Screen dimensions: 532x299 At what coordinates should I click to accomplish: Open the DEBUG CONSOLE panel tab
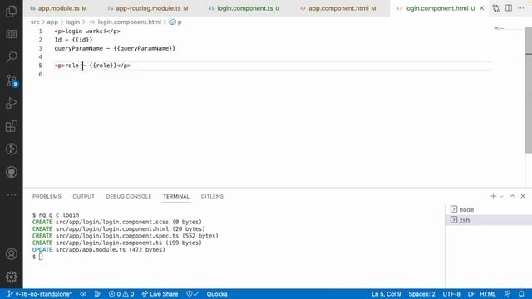[x=129, y=196]
